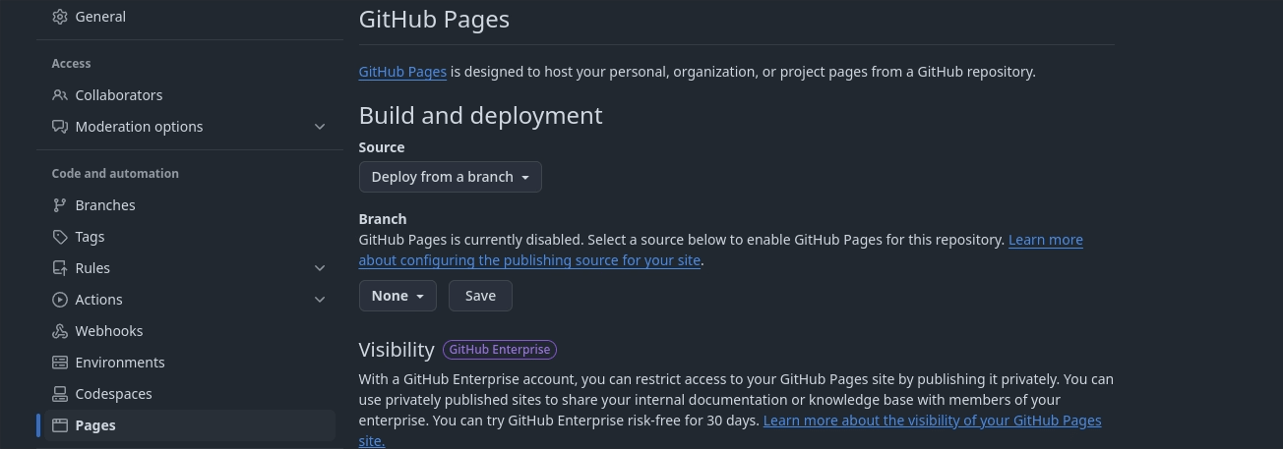Open Learn more about visibility of Pages link
The height and width of the screenshot is (449, 1283).
(x=932, y=421)
